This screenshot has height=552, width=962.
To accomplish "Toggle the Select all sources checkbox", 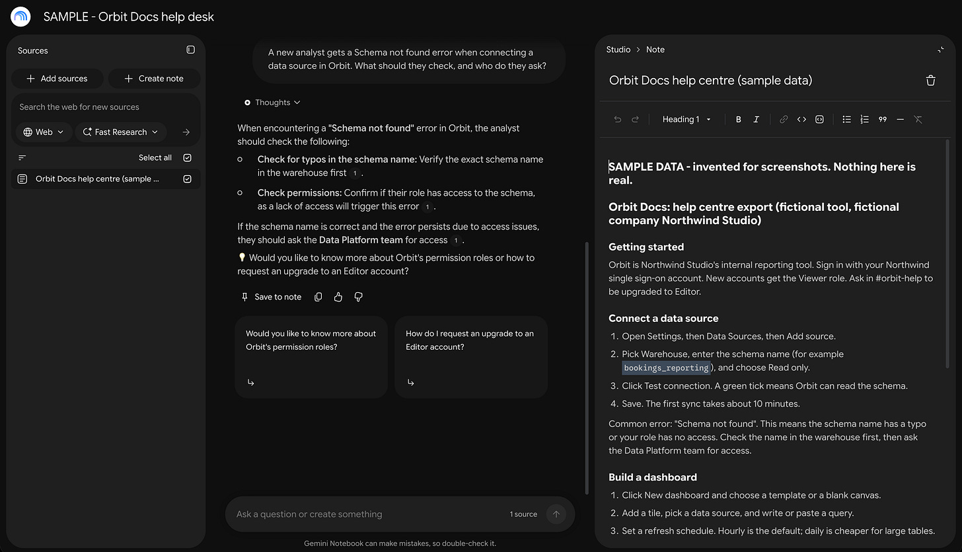I will click(188, 158).
